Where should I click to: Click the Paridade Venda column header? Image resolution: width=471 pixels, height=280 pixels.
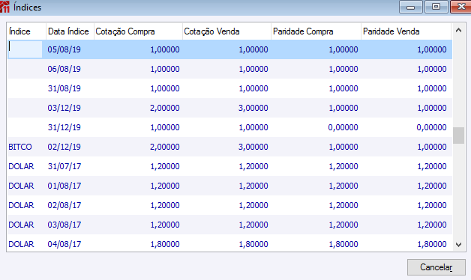pos(406,31)
